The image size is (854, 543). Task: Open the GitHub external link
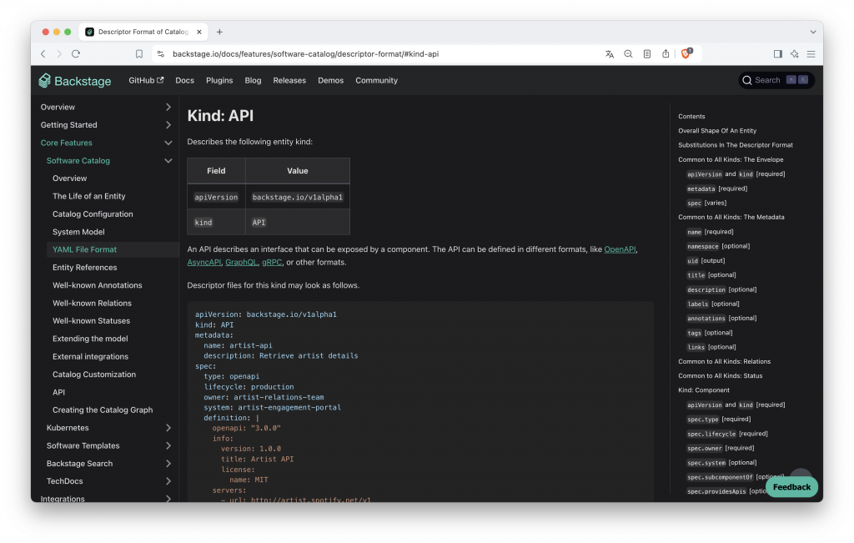click(146, 80)
